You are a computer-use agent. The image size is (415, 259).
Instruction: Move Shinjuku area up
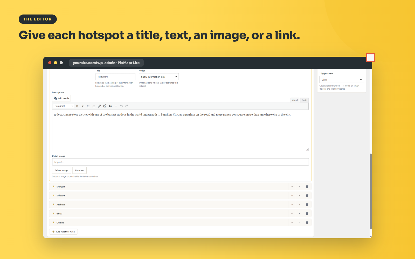292,186
